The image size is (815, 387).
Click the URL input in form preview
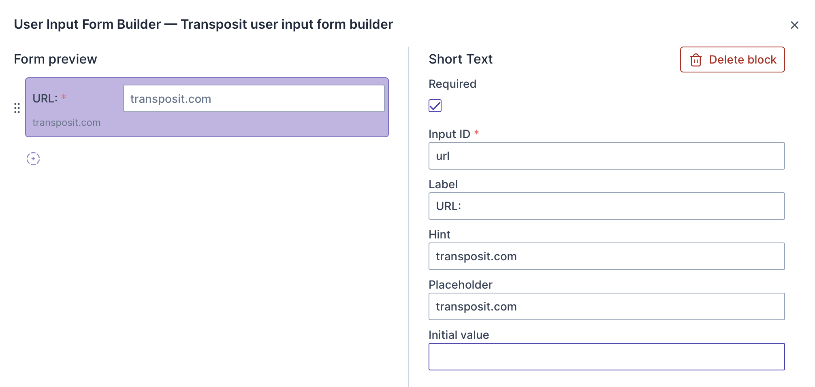(254, 98)
